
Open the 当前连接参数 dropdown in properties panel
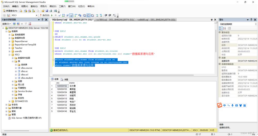click(x=255, y=24)
